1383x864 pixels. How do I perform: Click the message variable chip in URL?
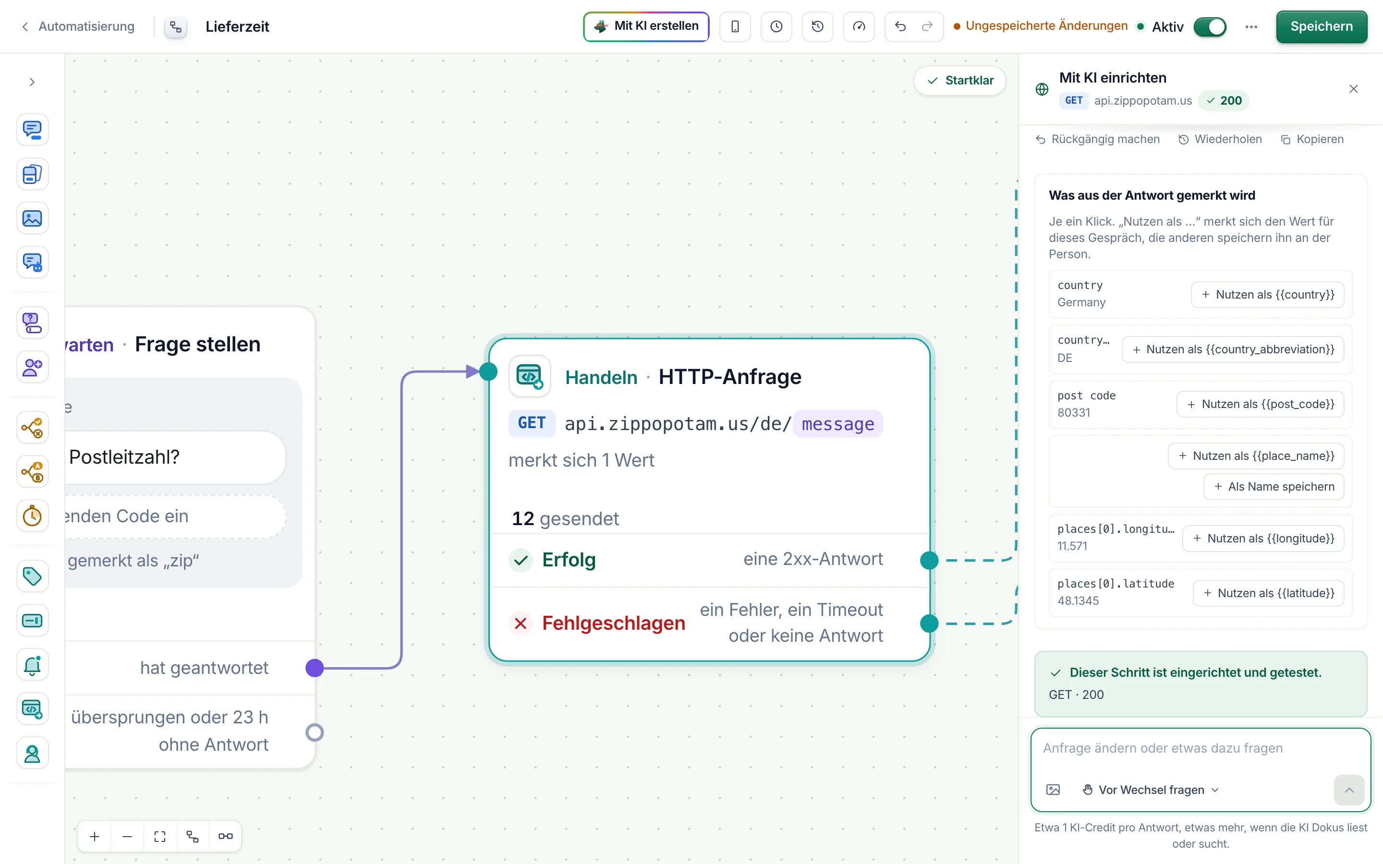click(838, 424)
